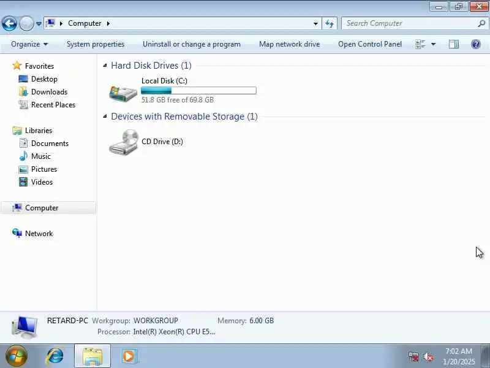
Task: Select the CD Drive (D:) icon
Action: tap(124, 142)
